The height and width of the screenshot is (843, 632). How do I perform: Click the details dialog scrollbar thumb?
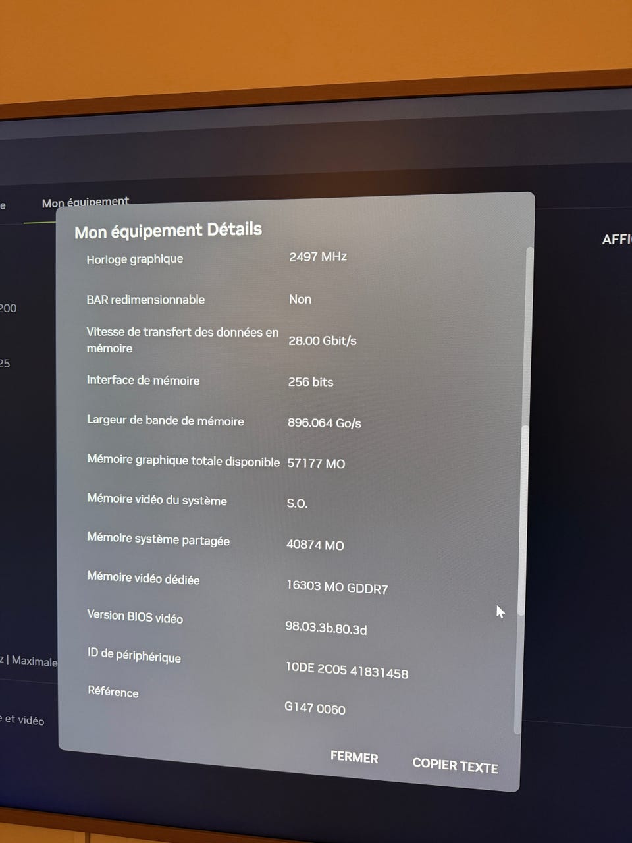(523, 520)
